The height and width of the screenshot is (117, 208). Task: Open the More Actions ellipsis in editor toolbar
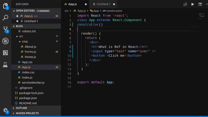pyautogui.click(x=207, y=4)
